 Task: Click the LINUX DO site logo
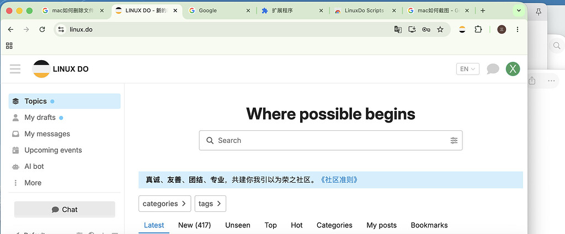click(x=60, y=69)
